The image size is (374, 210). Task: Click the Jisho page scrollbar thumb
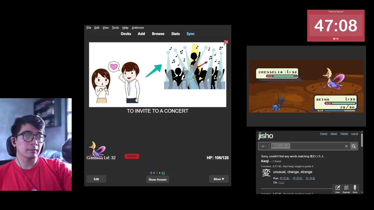tap(362, 140)
